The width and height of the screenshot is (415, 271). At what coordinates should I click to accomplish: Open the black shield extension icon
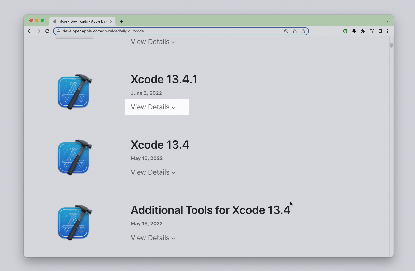point(354,31)
